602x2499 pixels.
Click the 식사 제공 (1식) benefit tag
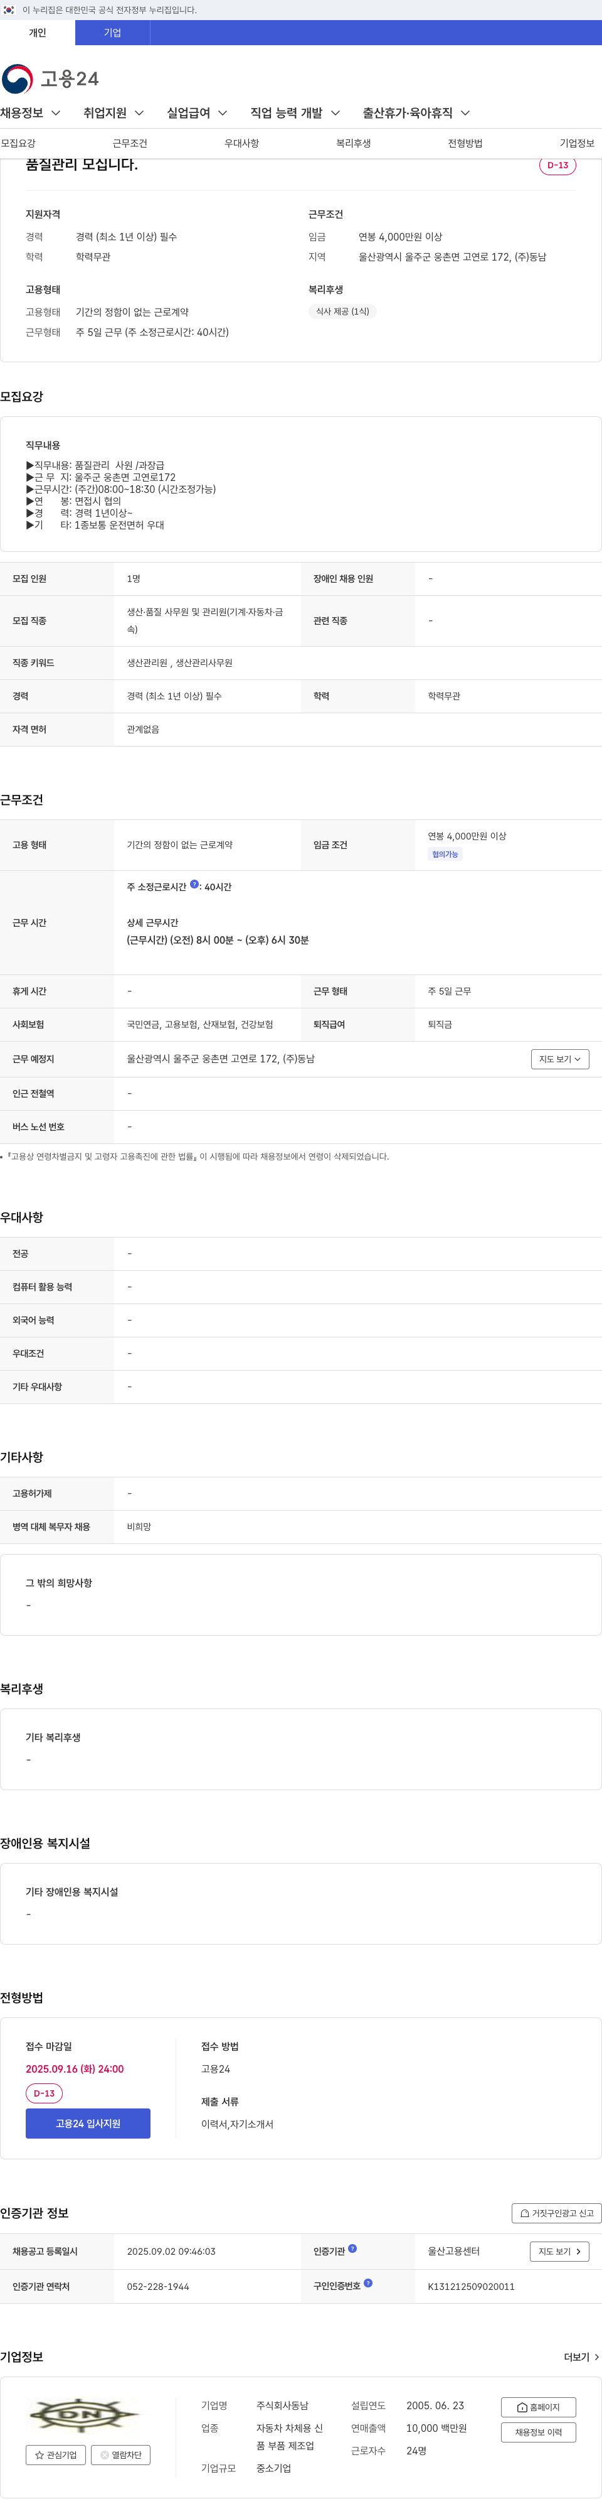tap(342, 311)
